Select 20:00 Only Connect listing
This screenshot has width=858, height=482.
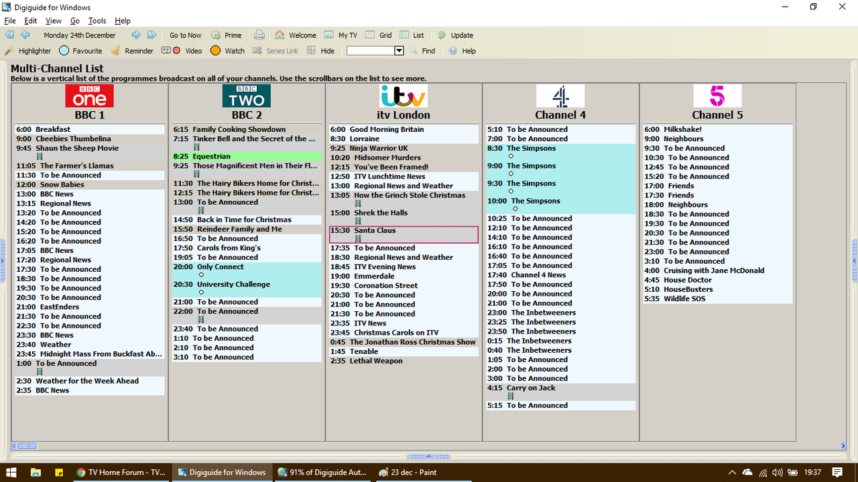pos(247,271)
